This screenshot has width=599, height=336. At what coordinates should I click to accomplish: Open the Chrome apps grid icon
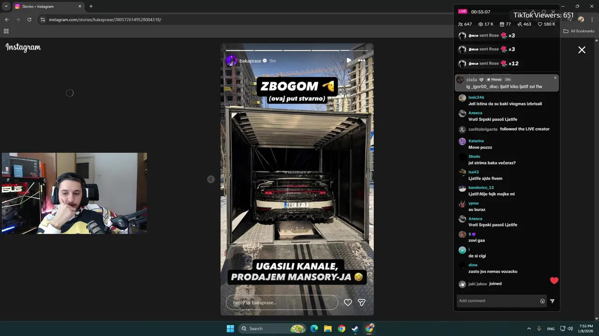[x=6, y=31]
